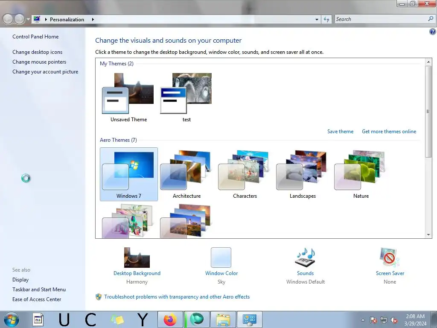This screenshot has width=437, height=328.
Task: Click the My Themes (2) group header
Action: 117,64
